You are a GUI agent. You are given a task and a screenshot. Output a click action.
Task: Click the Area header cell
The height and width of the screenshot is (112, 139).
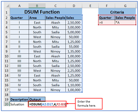pos(37,18)
